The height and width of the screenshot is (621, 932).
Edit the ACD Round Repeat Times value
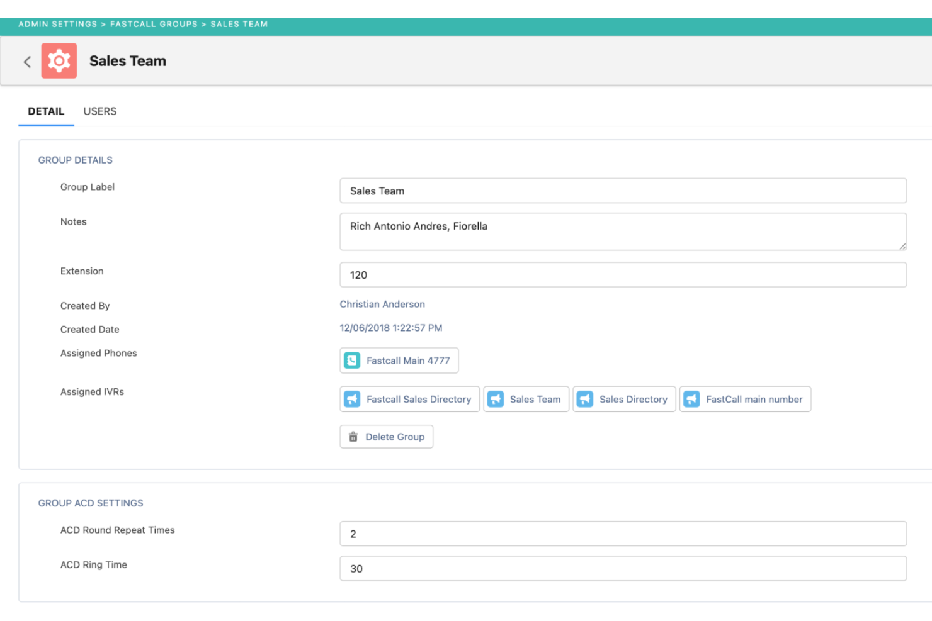click(621, 533)
